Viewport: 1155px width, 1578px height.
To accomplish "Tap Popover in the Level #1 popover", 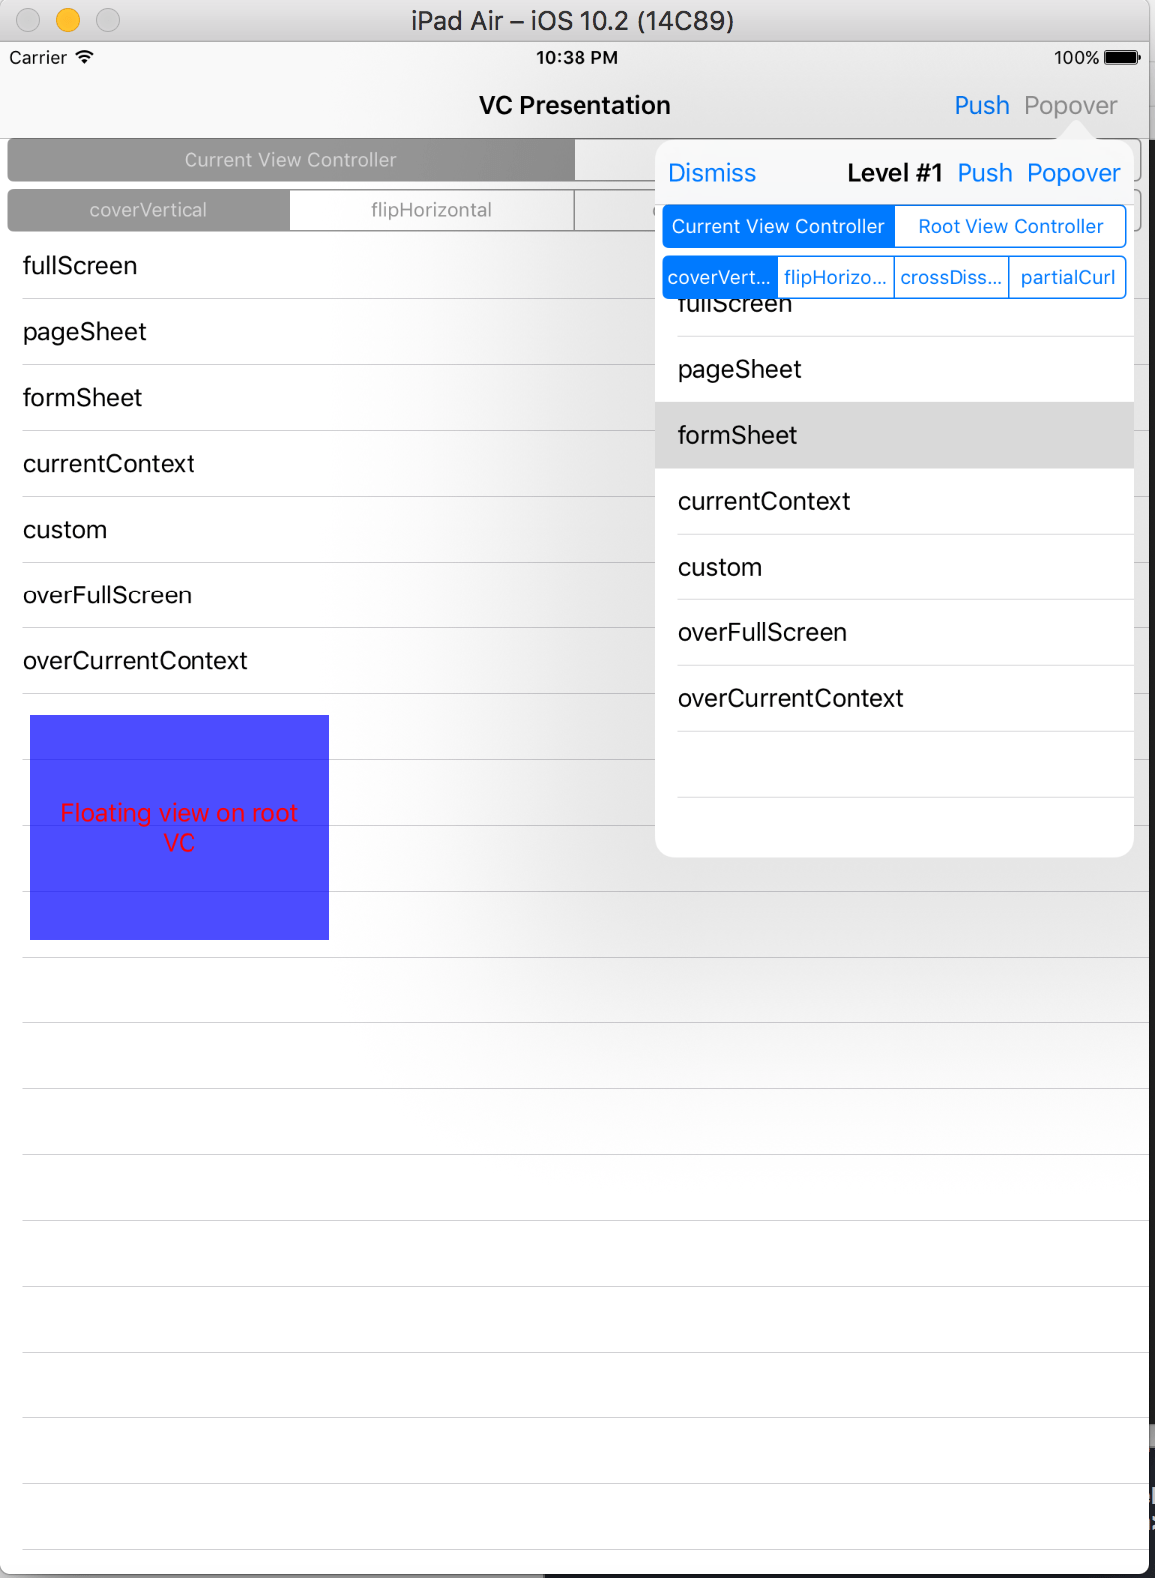I will (x=1073, y=173).
